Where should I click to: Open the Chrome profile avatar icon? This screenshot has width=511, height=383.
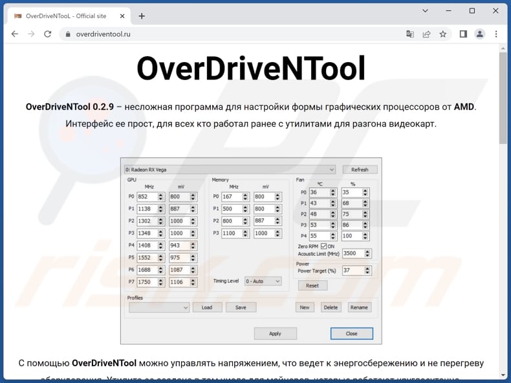[x=480, y=34]
